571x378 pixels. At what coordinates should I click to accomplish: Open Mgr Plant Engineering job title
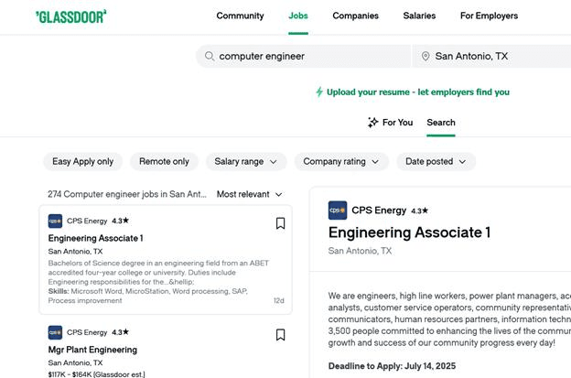(92, 350)
